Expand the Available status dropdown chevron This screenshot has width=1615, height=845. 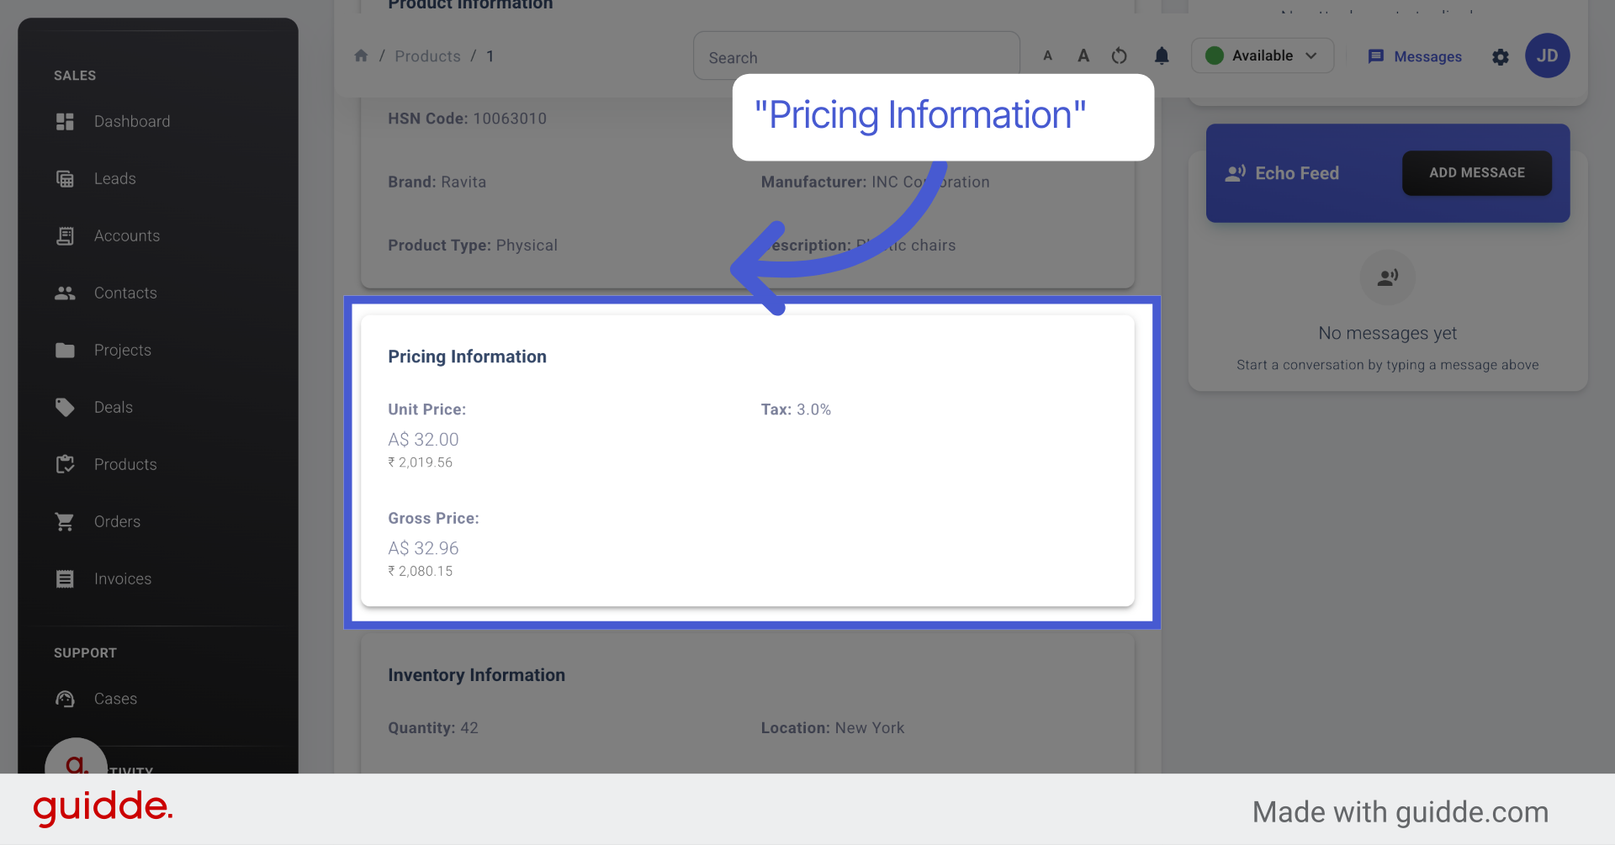click(x=1310, y=55)
